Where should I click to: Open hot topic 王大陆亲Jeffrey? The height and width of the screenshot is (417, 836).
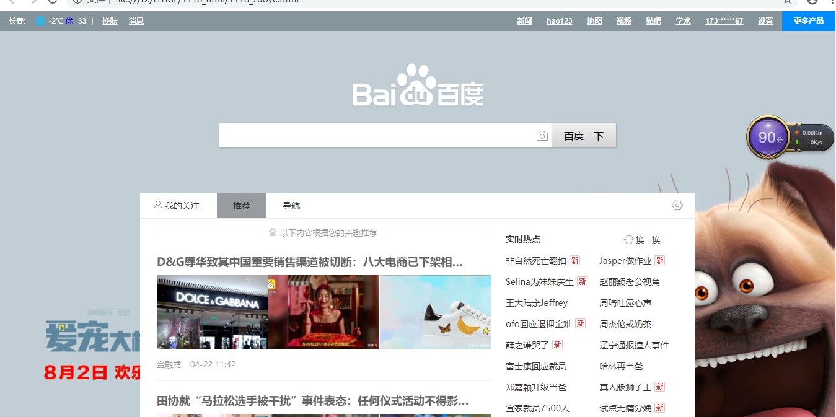537,303
